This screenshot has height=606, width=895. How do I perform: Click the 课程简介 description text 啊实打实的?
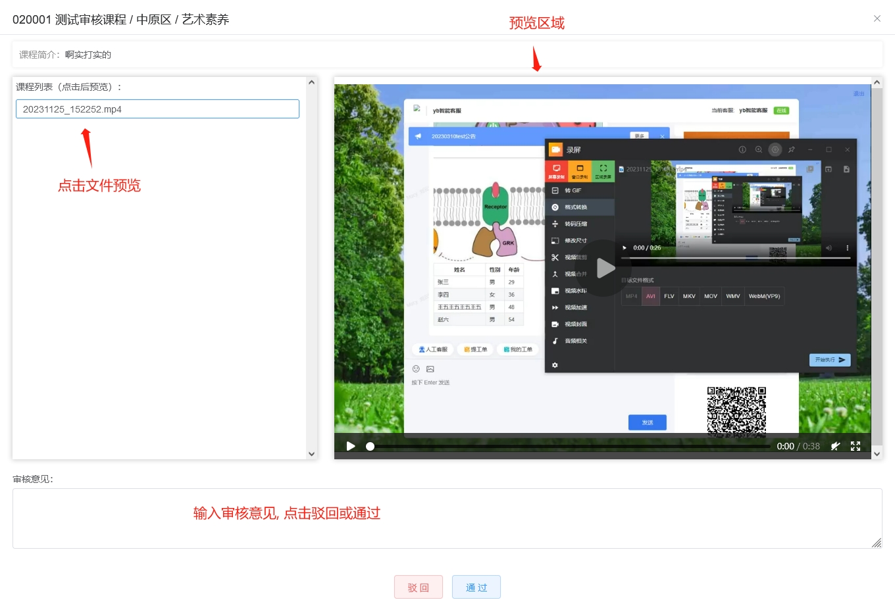point(88,55)
